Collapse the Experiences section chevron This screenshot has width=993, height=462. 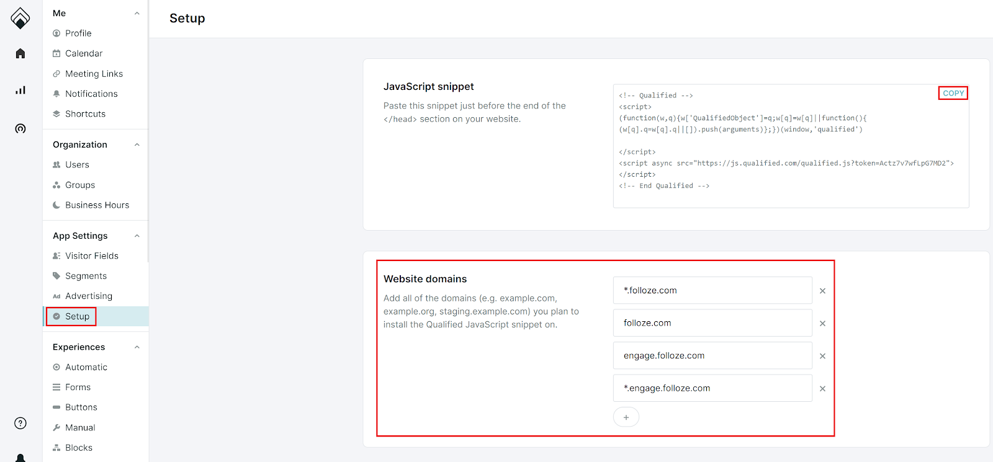pos(137,347)
